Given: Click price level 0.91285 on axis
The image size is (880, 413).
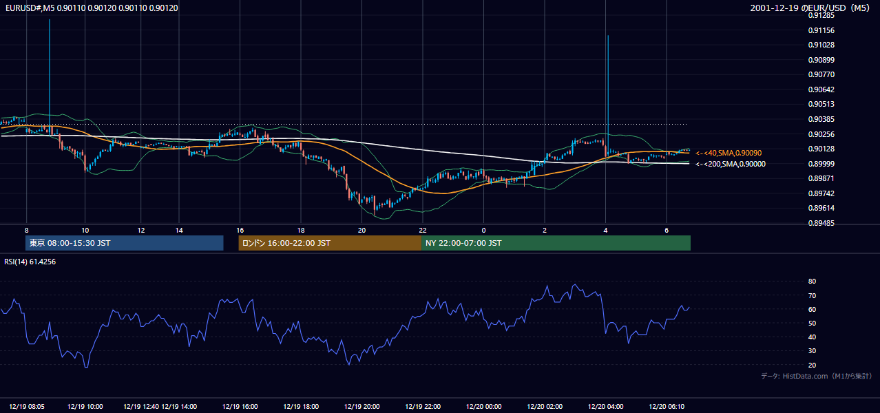Looking at the screenshot, I should [821, 15].
